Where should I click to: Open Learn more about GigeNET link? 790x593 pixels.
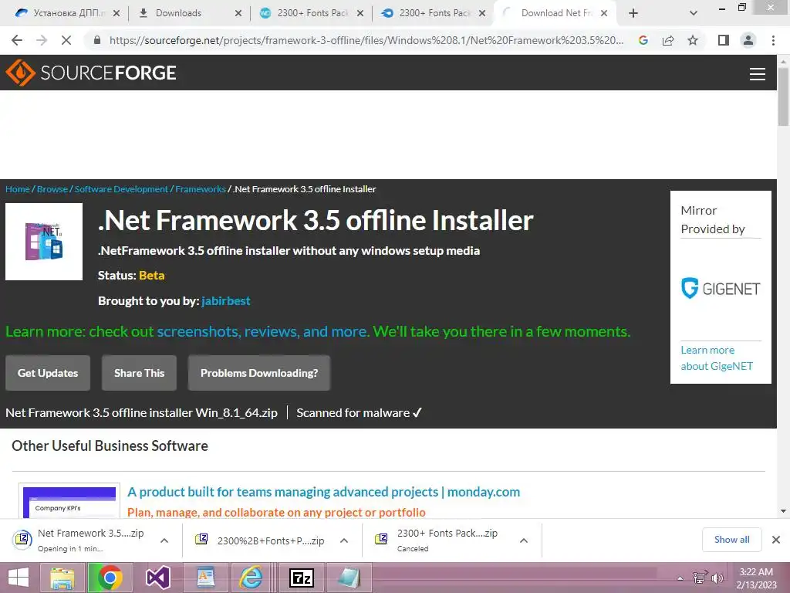point(717,358)
